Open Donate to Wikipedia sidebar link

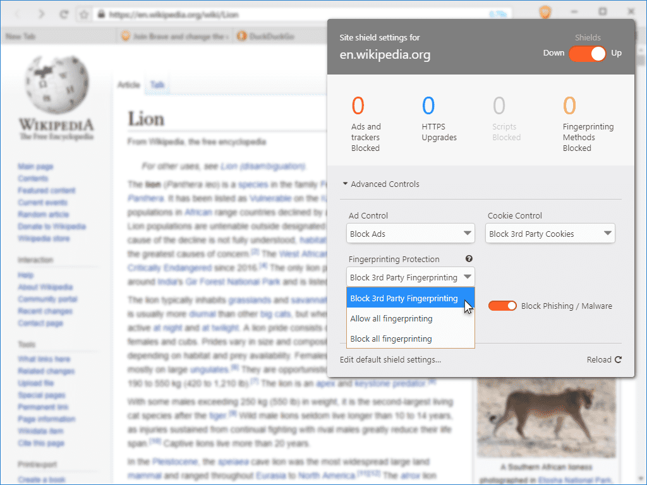coord(52,227)
